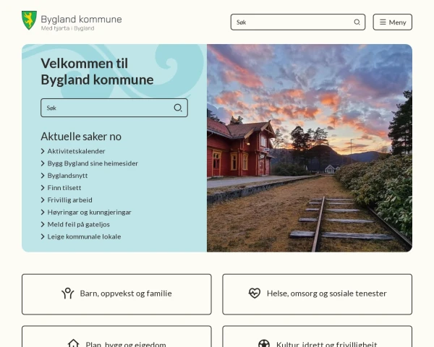
Task: Click the ball icon beside Kultur, idrett
Action: pos(264,343)
